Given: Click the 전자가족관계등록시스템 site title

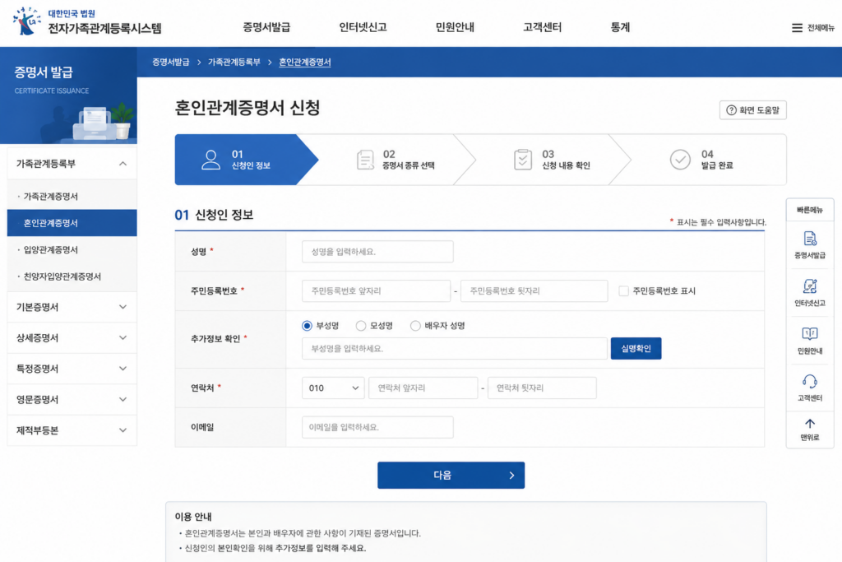Looking at the screenshot, I should 104,29.
